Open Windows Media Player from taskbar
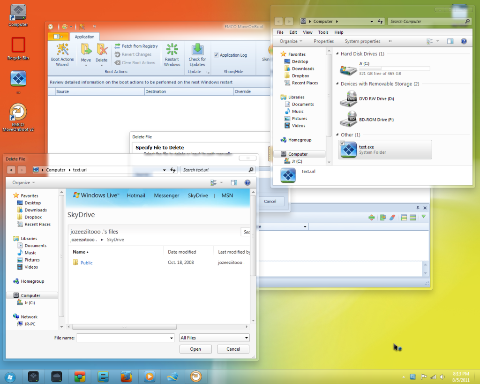The image size is (480, 384). coord(150,376)
